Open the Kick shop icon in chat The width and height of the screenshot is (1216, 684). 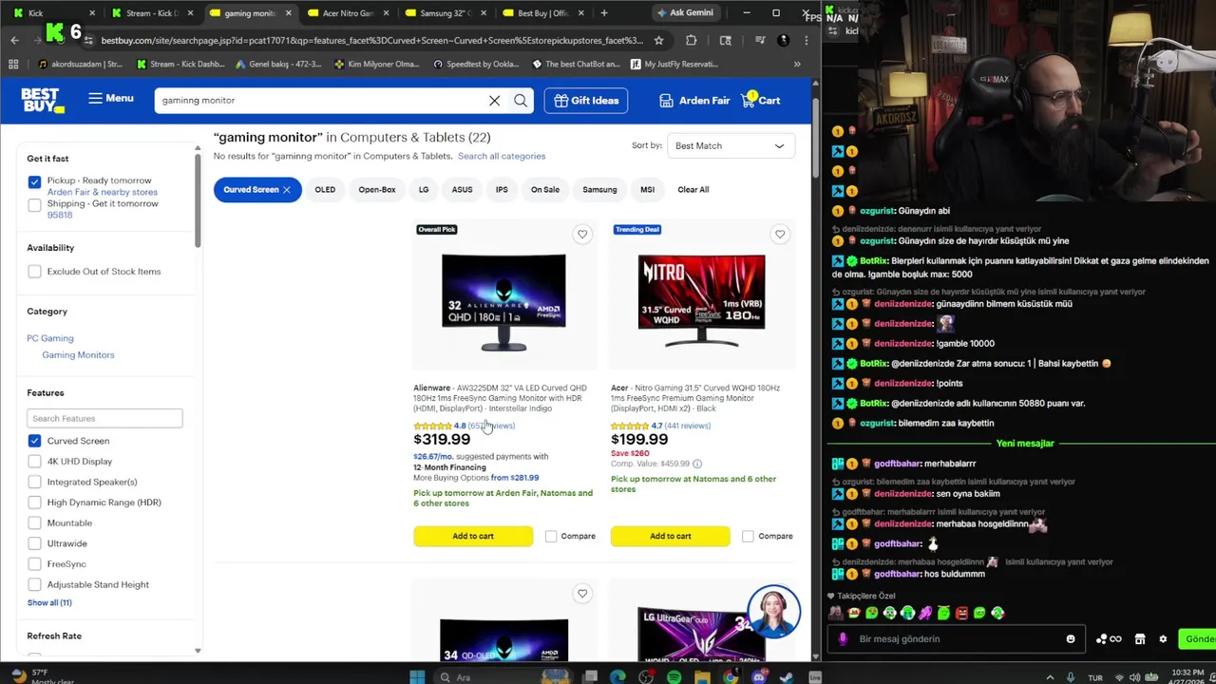(1140, 638)
